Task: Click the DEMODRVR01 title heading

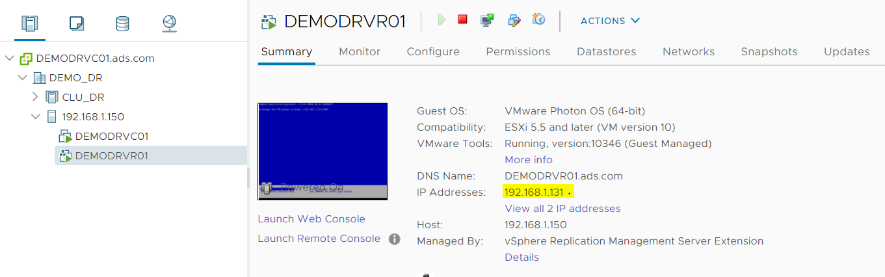Action: click(345, 21)
